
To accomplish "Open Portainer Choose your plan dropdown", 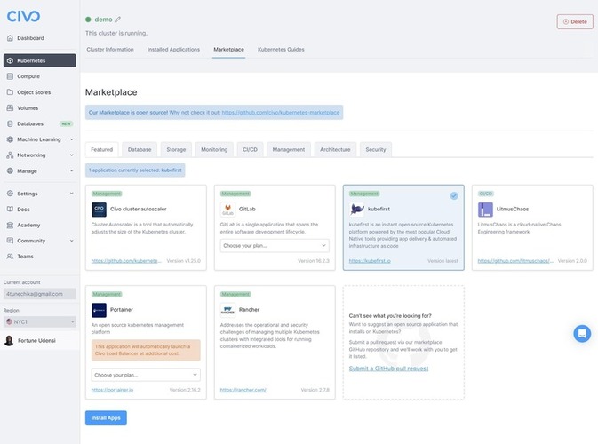I will (146, 375).
